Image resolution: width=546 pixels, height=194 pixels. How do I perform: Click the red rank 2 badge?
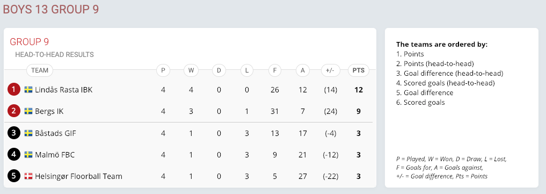click(x=13, y=111)
